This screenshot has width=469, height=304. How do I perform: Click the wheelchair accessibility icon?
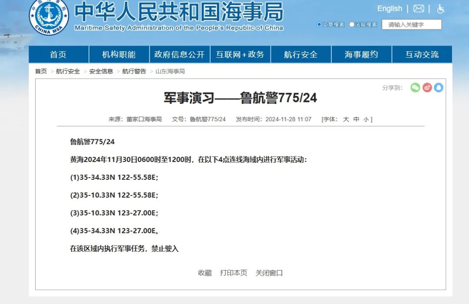pos(440,9)
